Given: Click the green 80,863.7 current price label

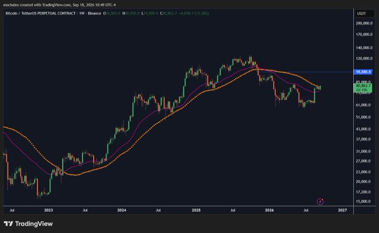Looking at the screenshot, I should (x=363, y=86).
